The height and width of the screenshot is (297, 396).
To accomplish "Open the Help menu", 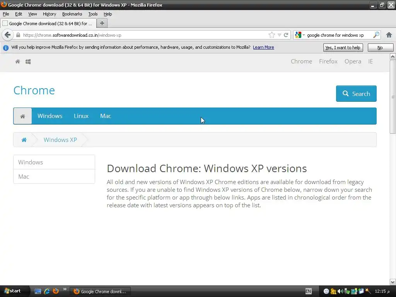I will pyautogui.click(x=108, y=14).
